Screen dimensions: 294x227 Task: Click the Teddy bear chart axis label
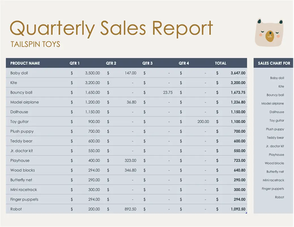(x=275, y=138)
